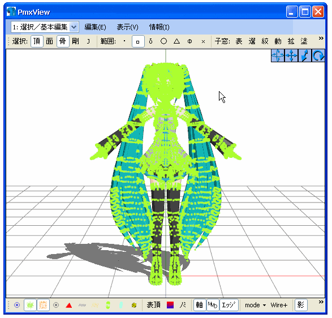The height and width of the screenshot is (318, 332).
Task: Click the PmxView title bar app icon
Action: [x=11, y=12]
